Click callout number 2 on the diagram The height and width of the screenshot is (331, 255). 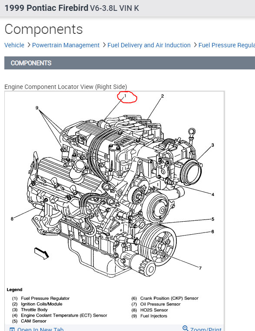162,96
